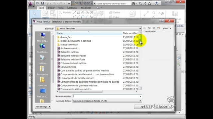
Task: Select the Coluna métrica template
Action: pos(68,67)
